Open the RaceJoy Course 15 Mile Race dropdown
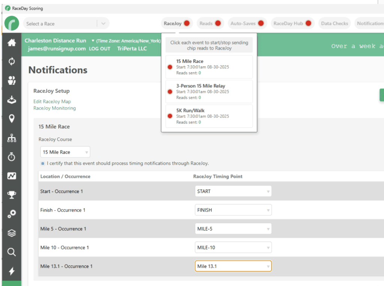 click(x=65, y=152)
